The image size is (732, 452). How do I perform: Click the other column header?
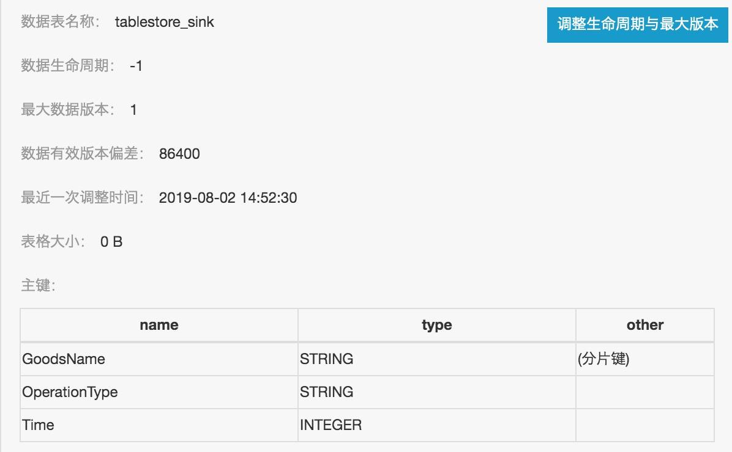coord(644,325)
